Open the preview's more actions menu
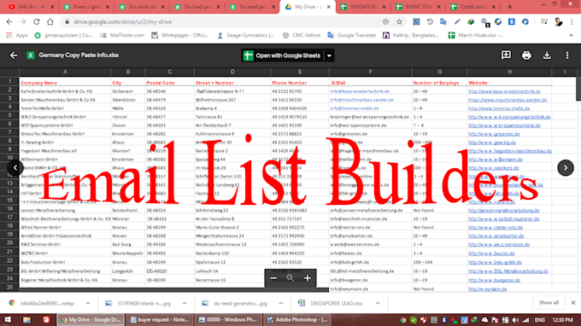The image size is (581, 326). [x=567, y=55]
